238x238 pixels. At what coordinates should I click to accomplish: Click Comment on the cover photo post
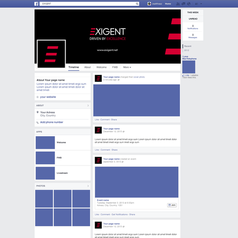(105, 119)
